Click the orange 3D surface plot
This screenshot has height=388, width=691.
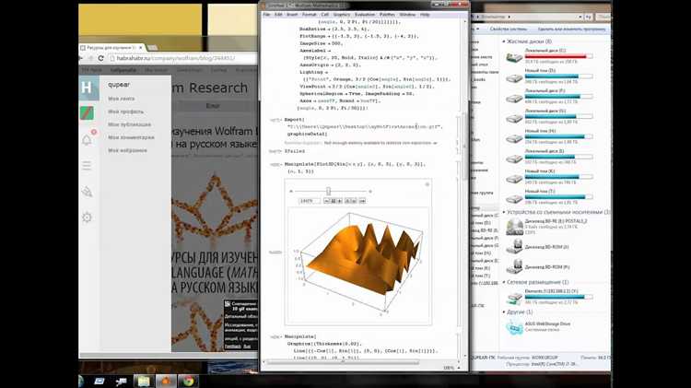[x=364, y=260]
